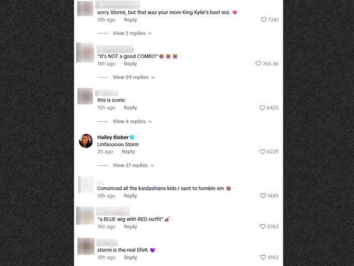Open the verified commenter's username link
Image resolution: width=354 pixels, height=266 pixels.
click(x=113, y=137)
